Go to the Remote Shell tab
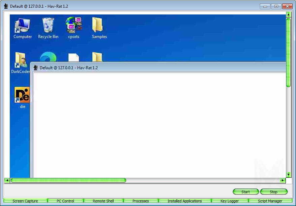 click(x=103, y=201)
